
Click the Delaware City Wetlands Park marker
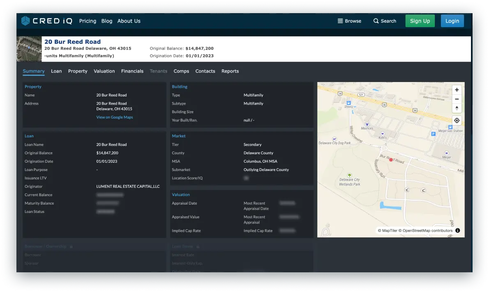pos(350,175)
